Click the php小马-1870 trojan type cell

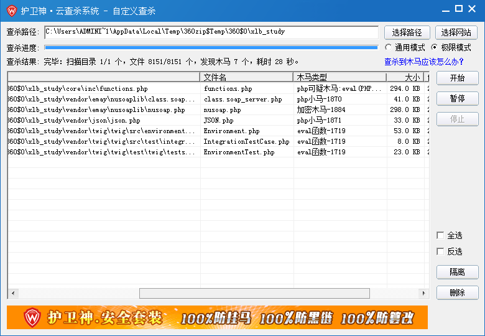pyautogui.click(x=340, y=100)
